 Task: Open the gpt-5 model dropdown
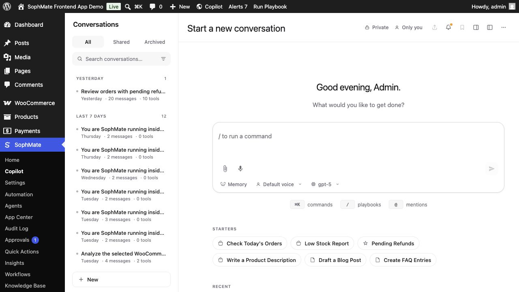[x=325, y=184]
